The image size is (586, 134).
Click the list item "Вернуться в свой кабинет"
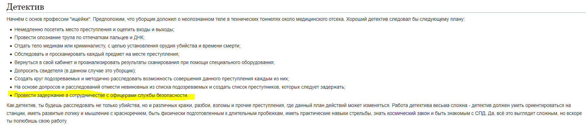pos(144,63)
